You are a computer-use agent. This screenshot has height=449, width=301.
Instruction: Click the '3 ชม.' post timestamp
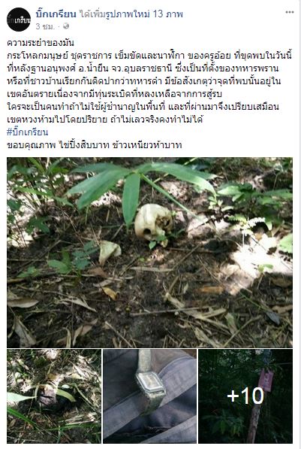coord(45,26)
